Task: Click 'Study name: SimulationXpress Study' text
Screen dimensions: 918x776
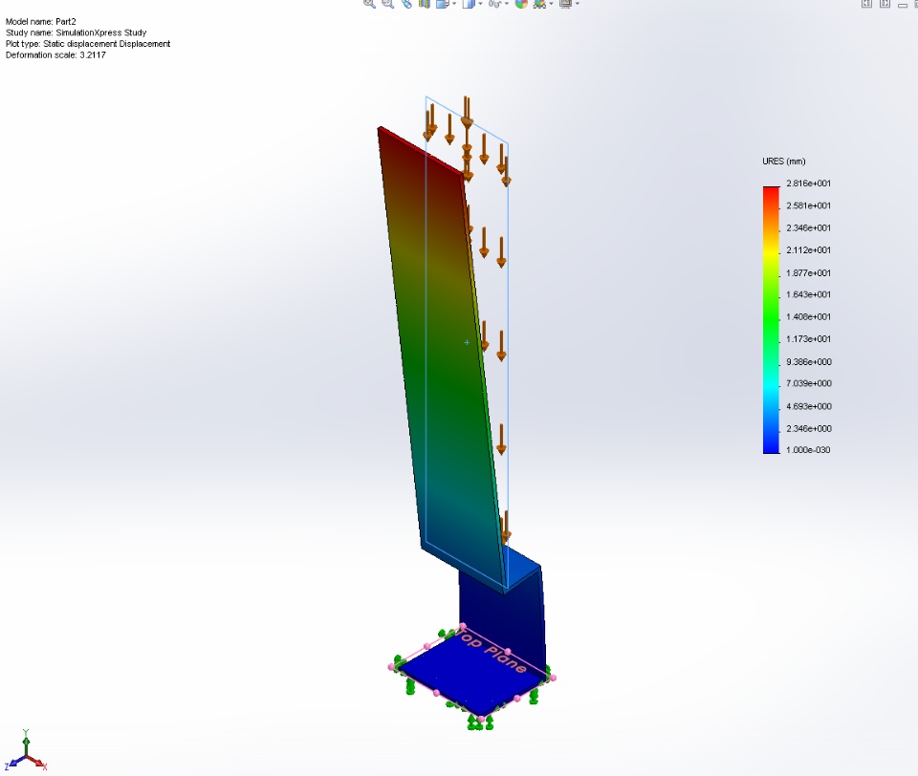Action: [76, 32]
